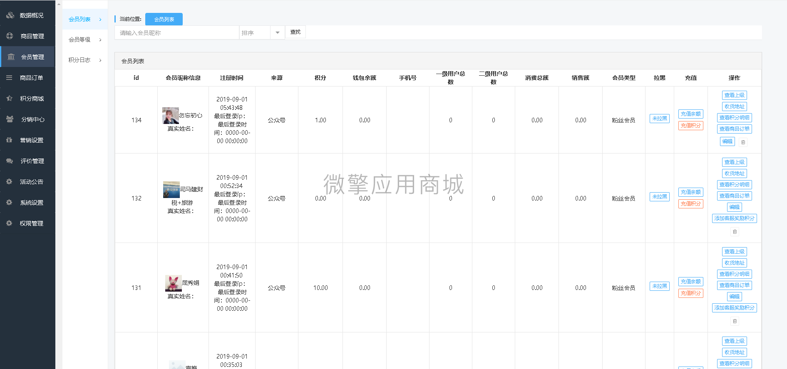Click 充值余额 for member 131

coord(691,282)
